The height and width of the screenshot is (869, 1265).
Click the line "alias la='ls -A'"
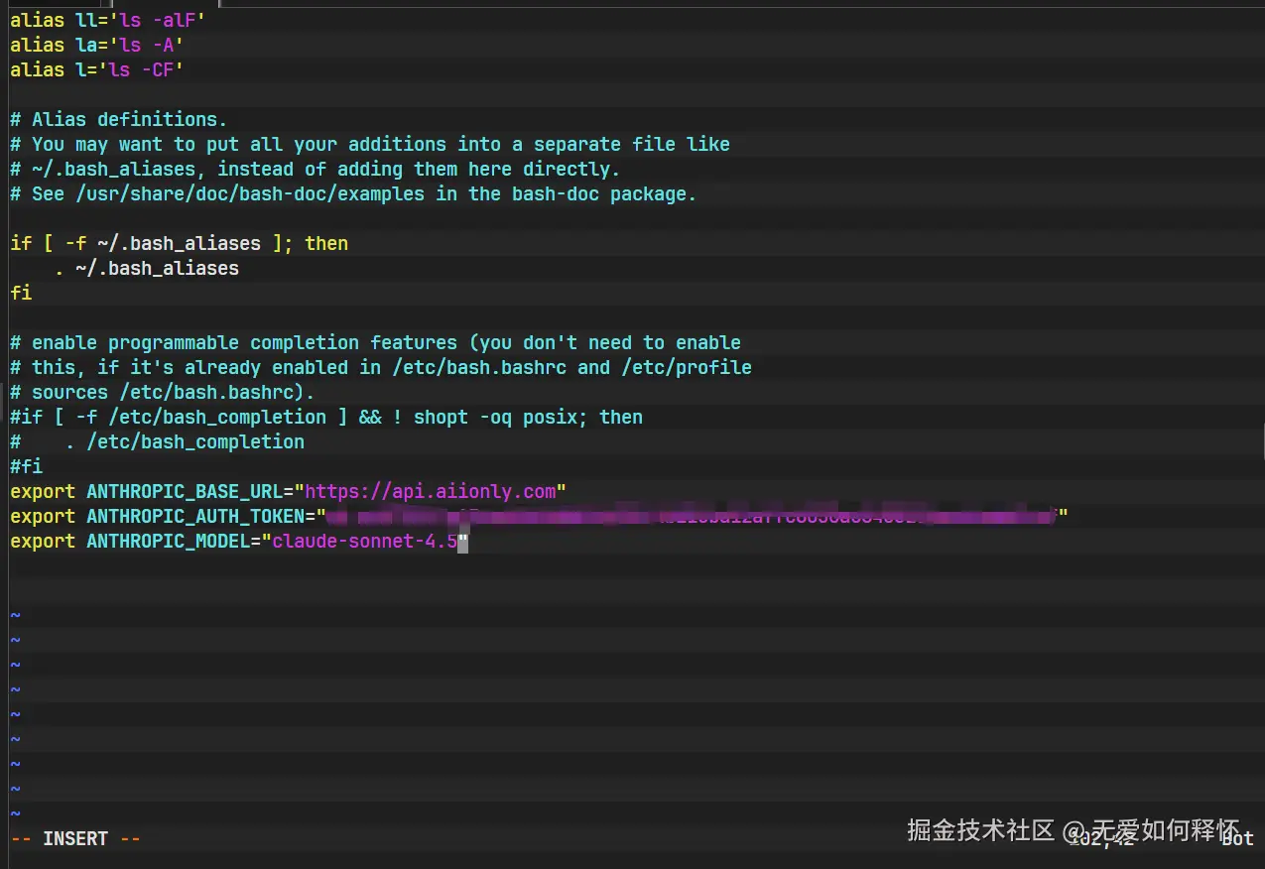pos(96,45)
